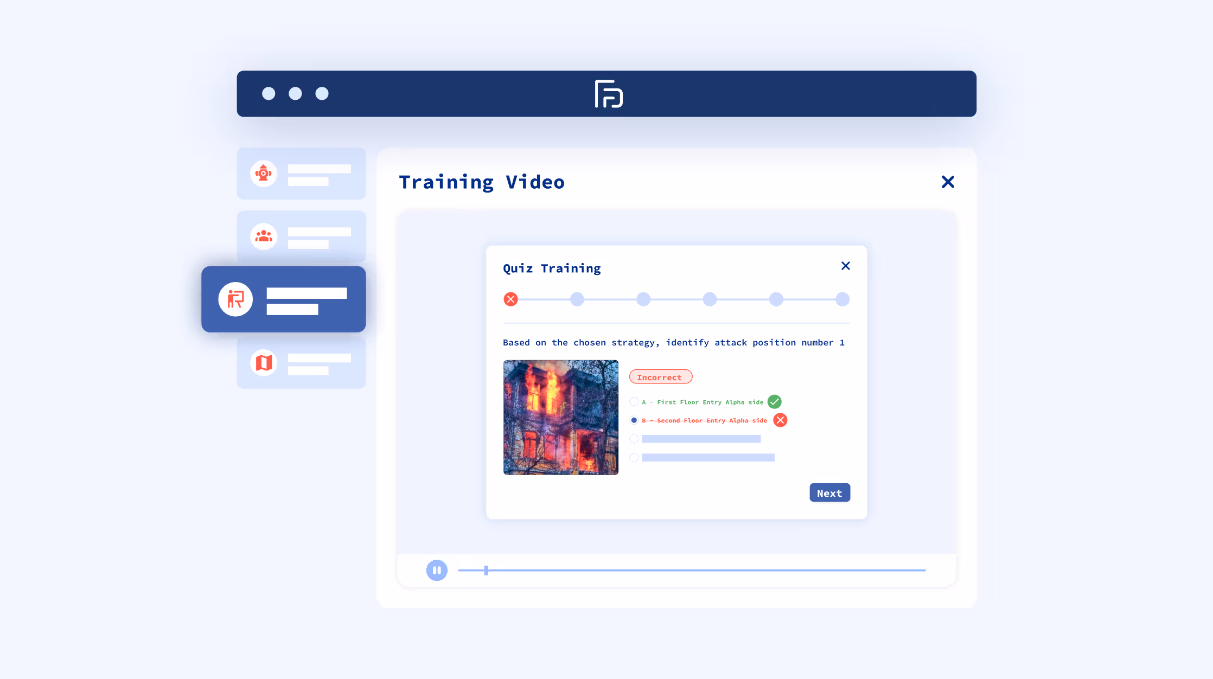Select radio option A First Floor Entry
Screen dimensions: 1213x679
[634, 402]
